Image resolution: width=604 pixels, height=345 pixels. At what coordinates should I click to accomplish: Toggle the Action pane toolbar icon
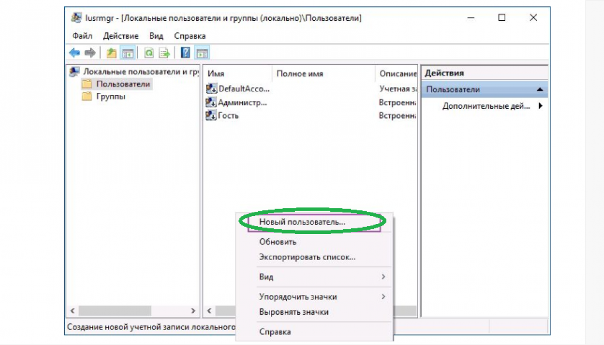coord(202,53)
